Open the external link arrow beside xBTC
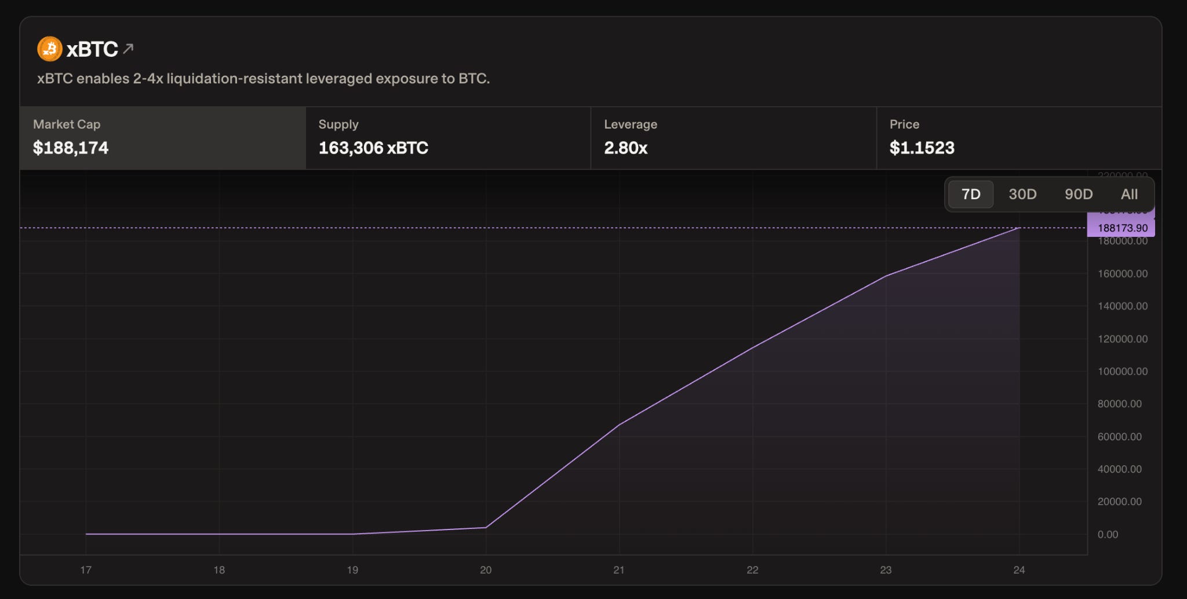This screenshot has width=1187, height=599. click(128, 49)
